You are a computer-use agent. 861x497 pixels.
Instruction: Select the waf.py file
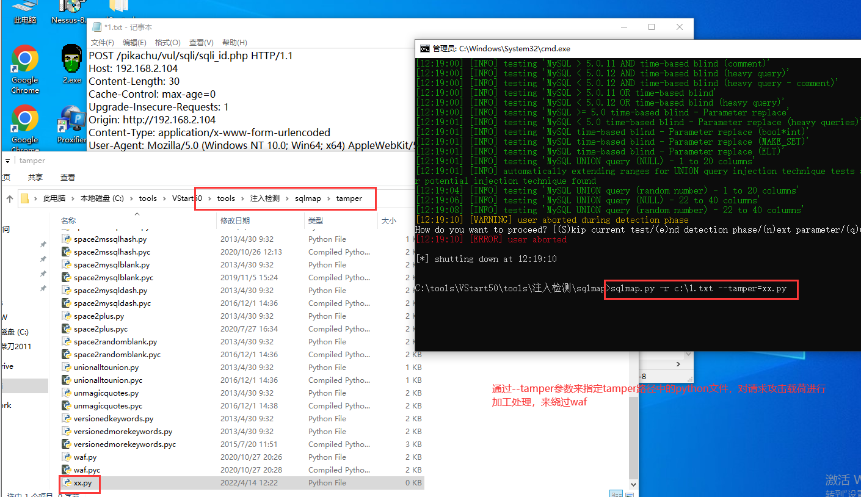click(x=85, y=457)
